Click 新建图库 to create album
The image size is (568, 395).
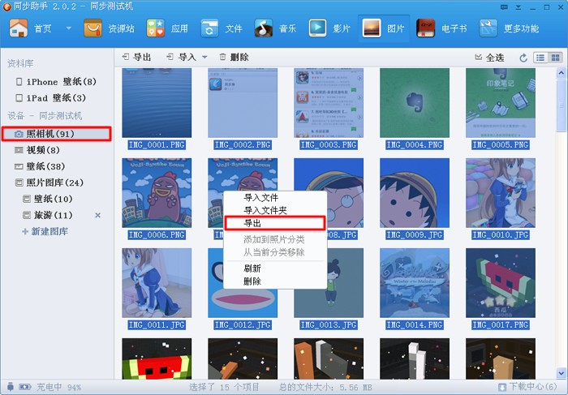pos(45,231)
